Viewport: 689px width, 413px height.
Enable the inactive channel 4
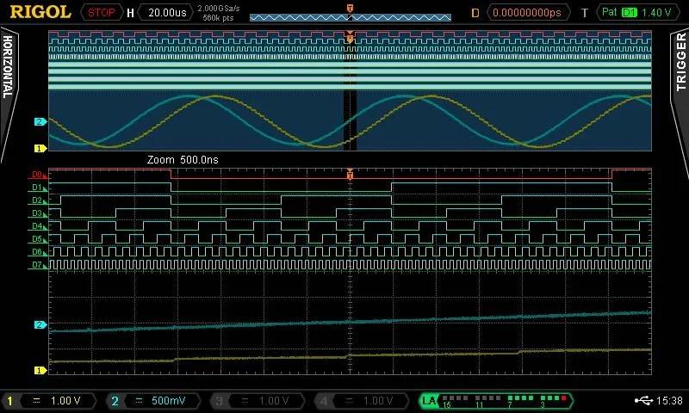(360, 401)
